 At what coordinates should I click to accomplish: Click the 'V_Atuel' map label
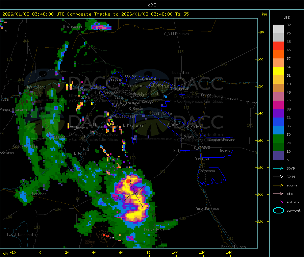174,125
